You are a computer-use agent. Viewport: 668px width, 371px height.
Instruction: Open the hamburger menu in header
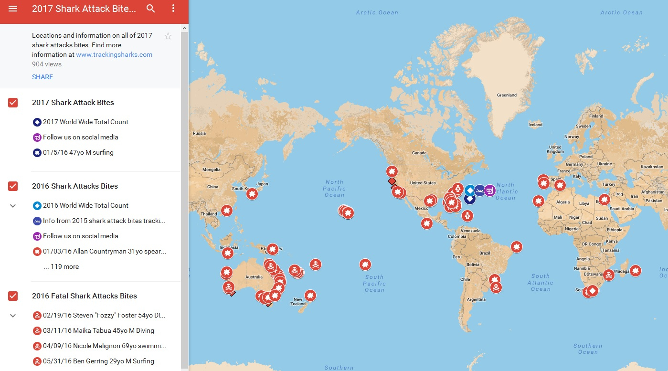(x=13, y=9)
